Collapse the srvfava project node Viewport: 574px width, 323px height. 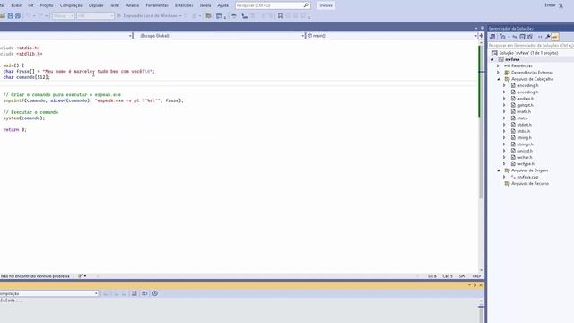pyautogui.click(x=492, y=59)
